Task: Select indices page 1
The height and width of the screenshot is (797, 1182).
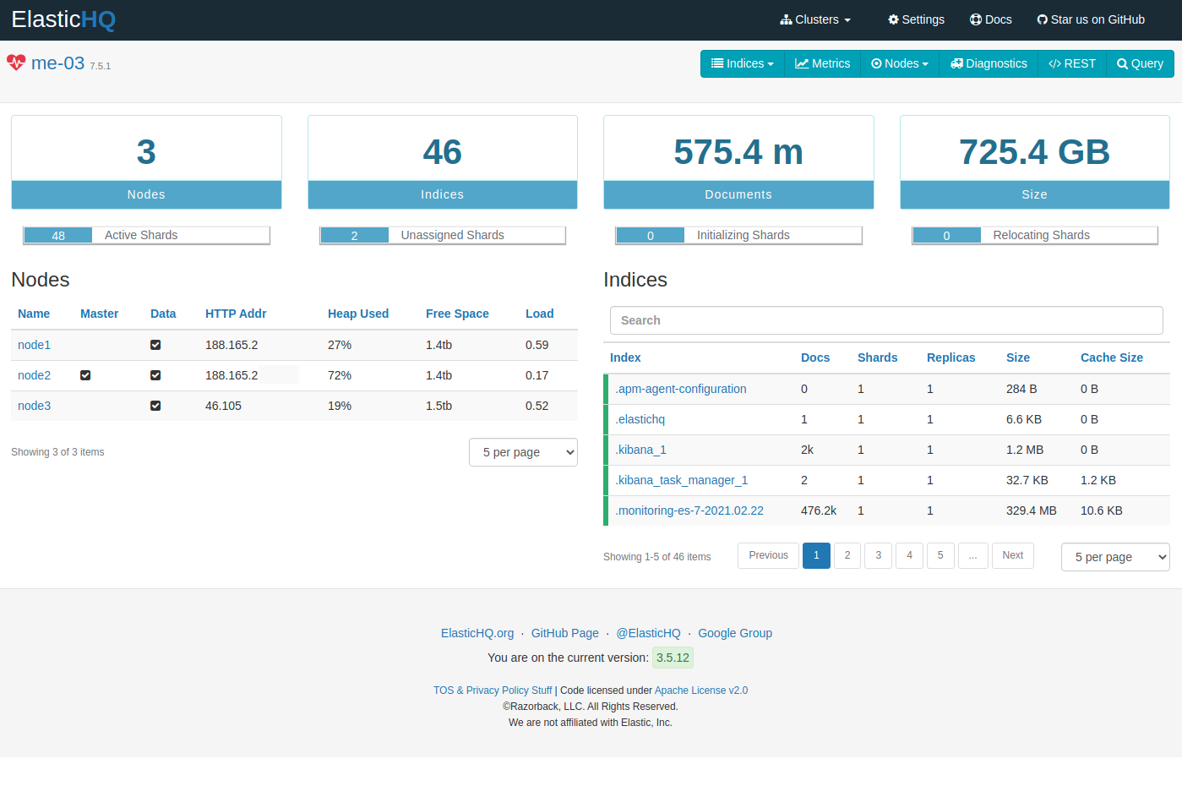Action: [x=816, y=555]
